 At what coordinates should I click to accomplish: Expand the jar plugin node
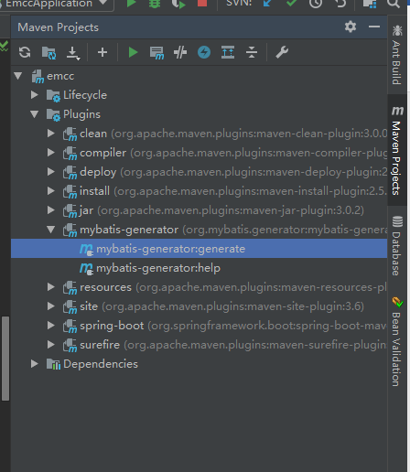[51, 210]
